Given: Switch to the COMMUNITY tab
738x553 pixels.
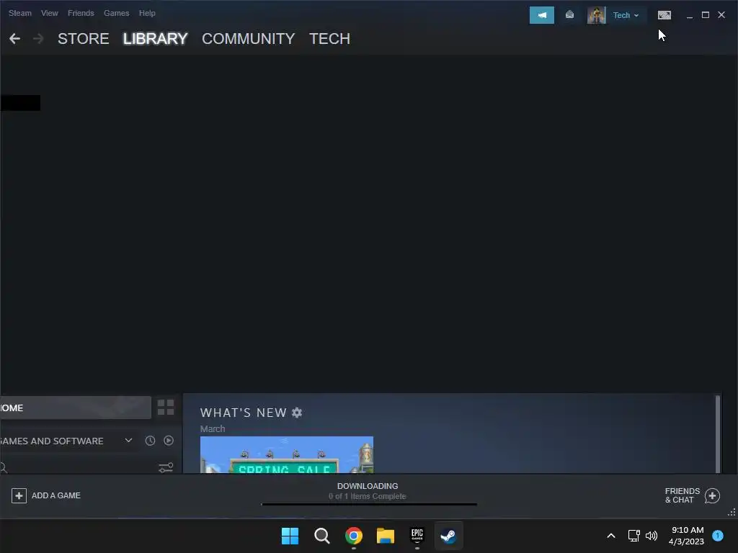Looking at the screenshot, I should (248, 39).
